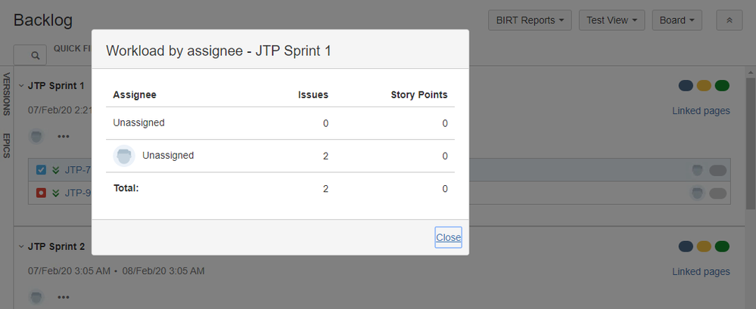Open the VERSIONS side panel tab
The image size is (756, 309).
point(7,94)
